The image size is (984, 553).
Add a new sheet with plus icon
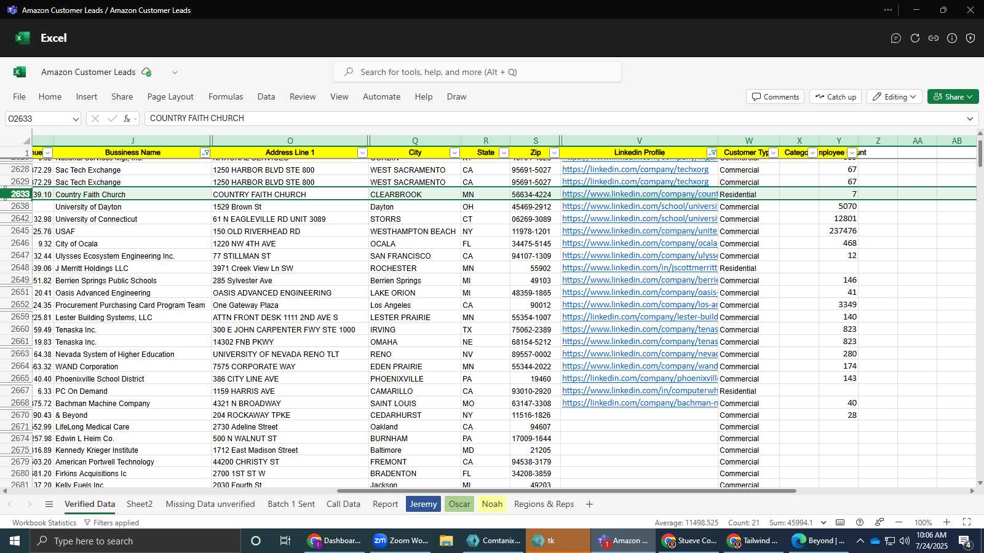[x=589, y=504]
